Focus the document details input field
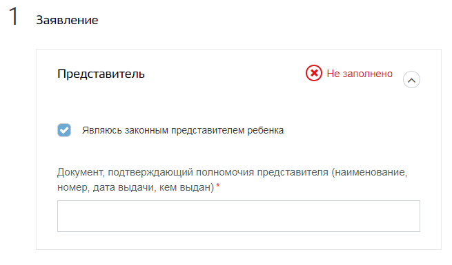 click(238, 216)
